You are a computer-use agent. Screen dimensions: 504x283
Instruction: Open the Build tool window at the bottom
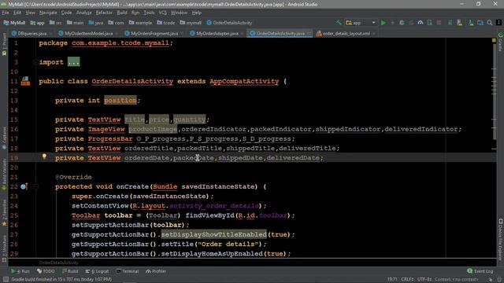coord(70,271)
